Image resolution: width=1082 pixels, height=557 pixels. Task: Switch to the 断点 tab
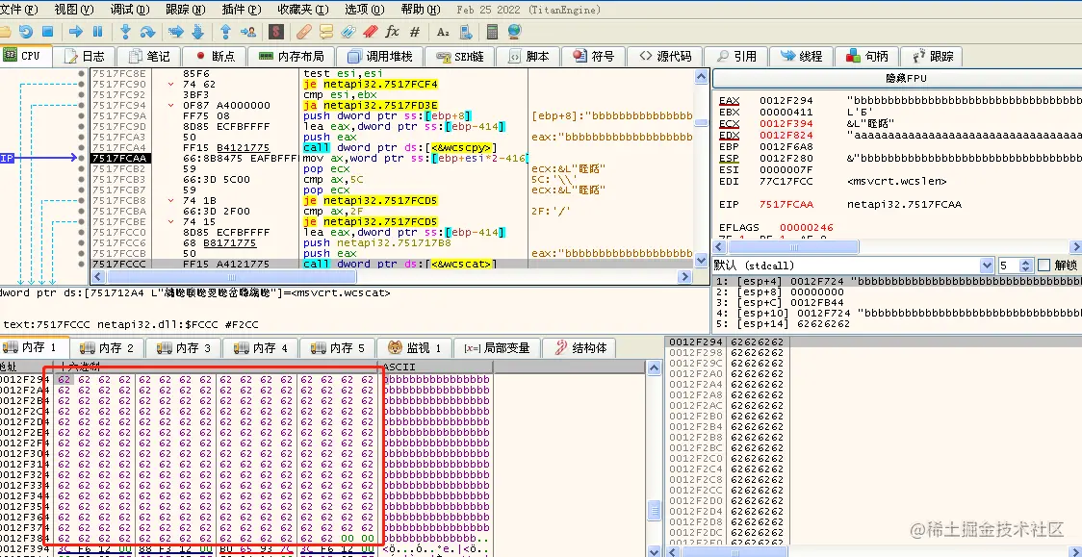click(215, 57)
